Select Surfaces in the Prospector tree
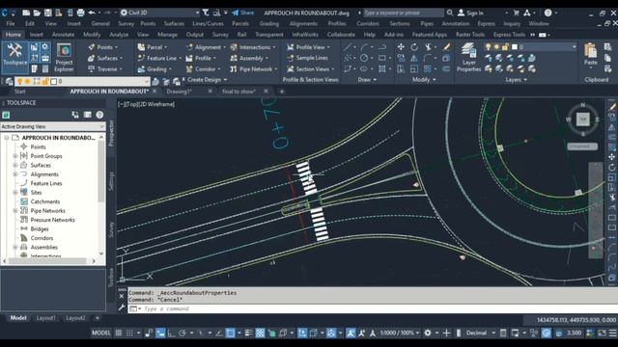618x347 pixels. (x=41, y=165)
